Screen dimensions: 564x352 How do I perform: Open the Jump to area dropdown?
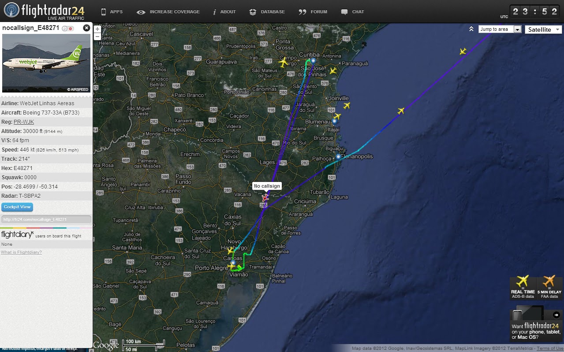500,29
